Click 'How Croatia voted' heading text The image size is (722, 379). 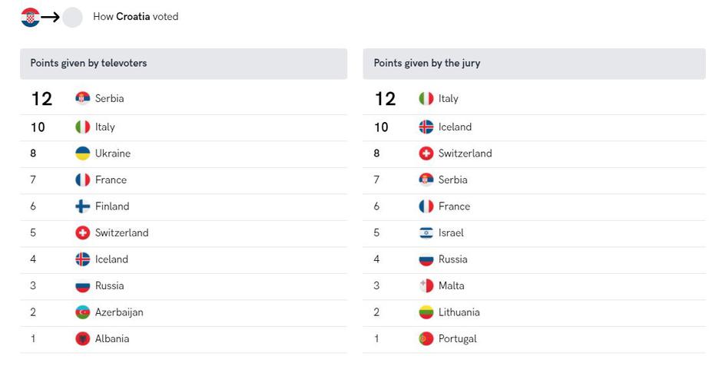tap(135, 17)
